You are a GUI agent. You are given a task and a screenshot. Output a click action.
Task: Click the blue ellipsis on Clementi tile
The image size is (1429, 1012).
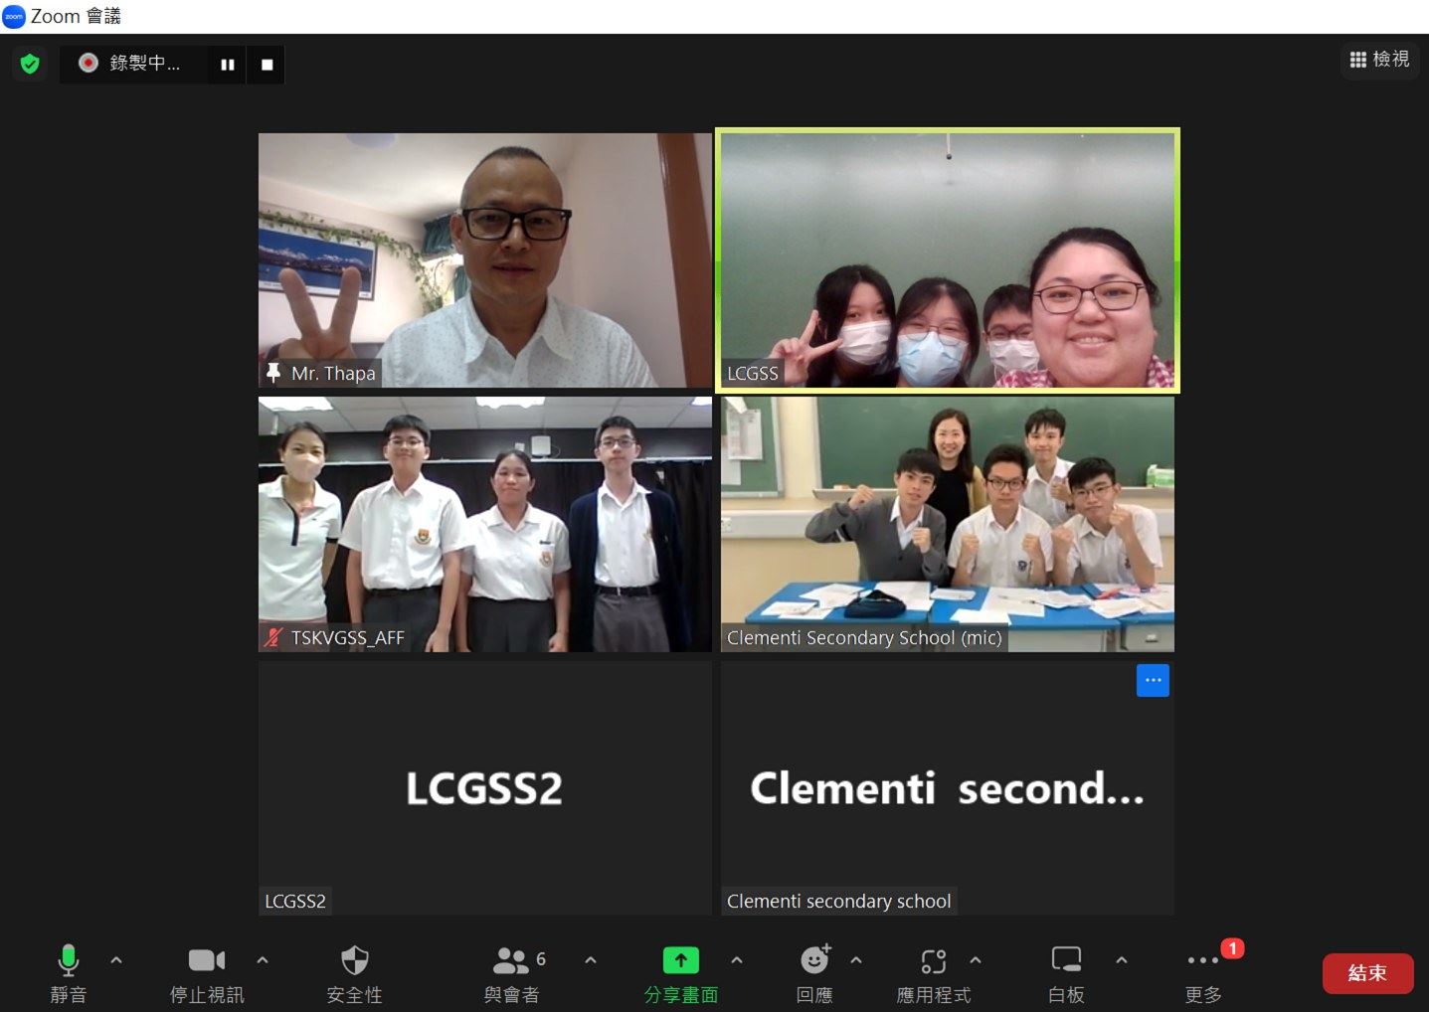1153,680
